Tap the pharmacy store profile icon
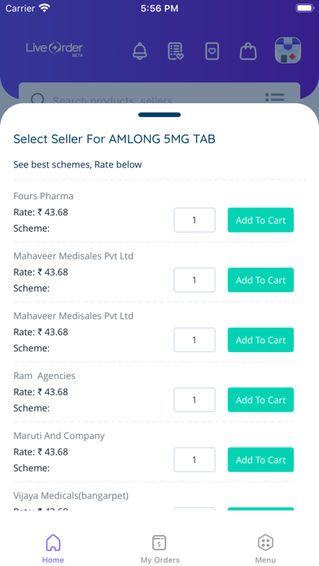The height and width of the screenshot is (566, 319). (x=287, y=50)
